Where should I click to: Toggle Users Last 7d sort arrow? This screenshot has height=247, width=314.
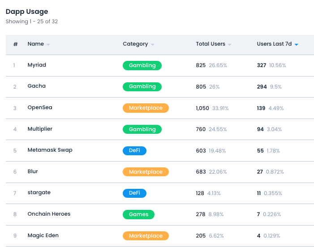click(x=297, y=45)
